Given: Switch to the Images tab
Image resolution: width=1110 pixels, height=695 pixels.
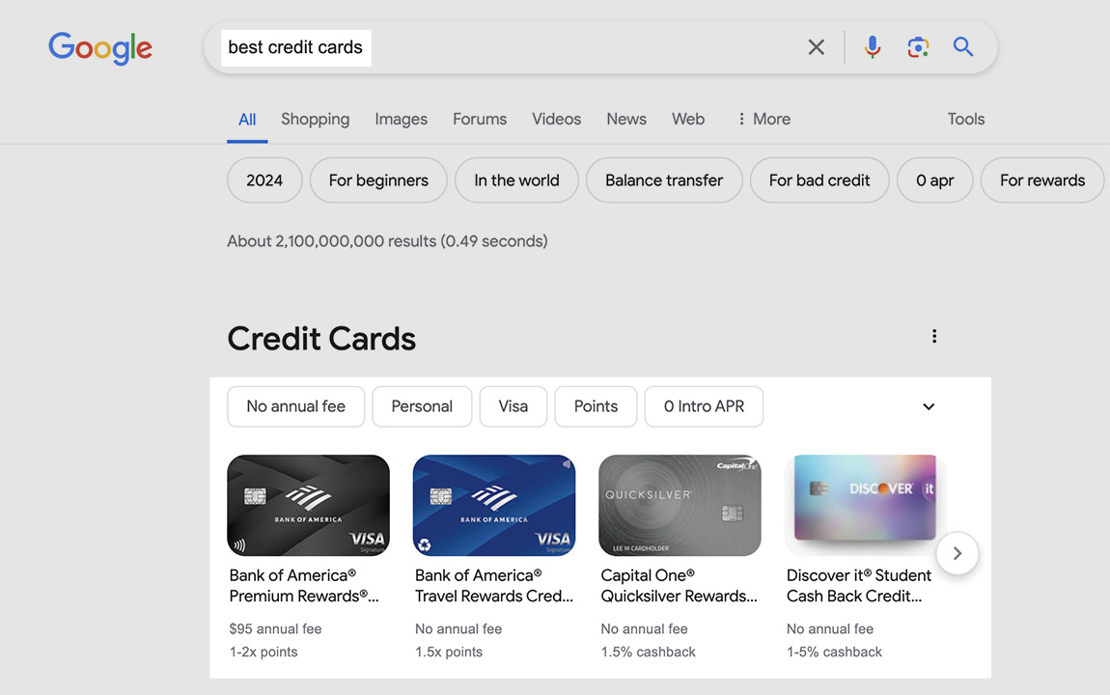Looking at the screenshot, I should pos(402,119).
